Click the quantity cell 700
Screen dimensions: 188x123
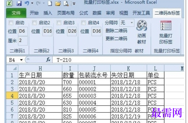(x=70, y=82)
